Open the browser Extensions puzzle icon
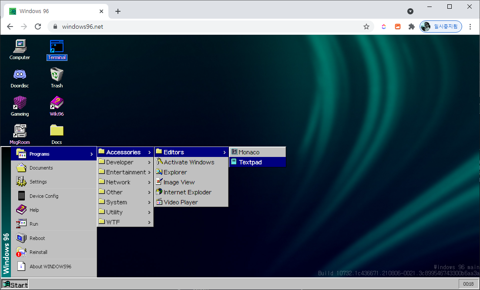 (411, 27)
